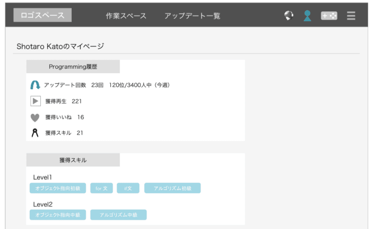Click the game controller icon
Image resolution: width=373 pixels, height=229 pixels.
click(329, 16)
